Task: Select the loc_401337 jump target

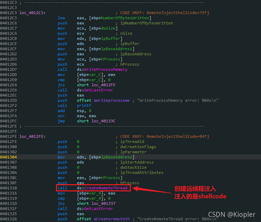Action: (x=103, y=203)
